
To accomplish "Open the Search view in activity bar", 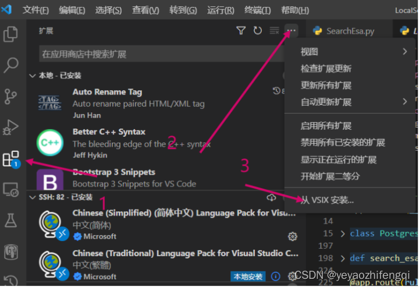I will click(x=10, y=65).
